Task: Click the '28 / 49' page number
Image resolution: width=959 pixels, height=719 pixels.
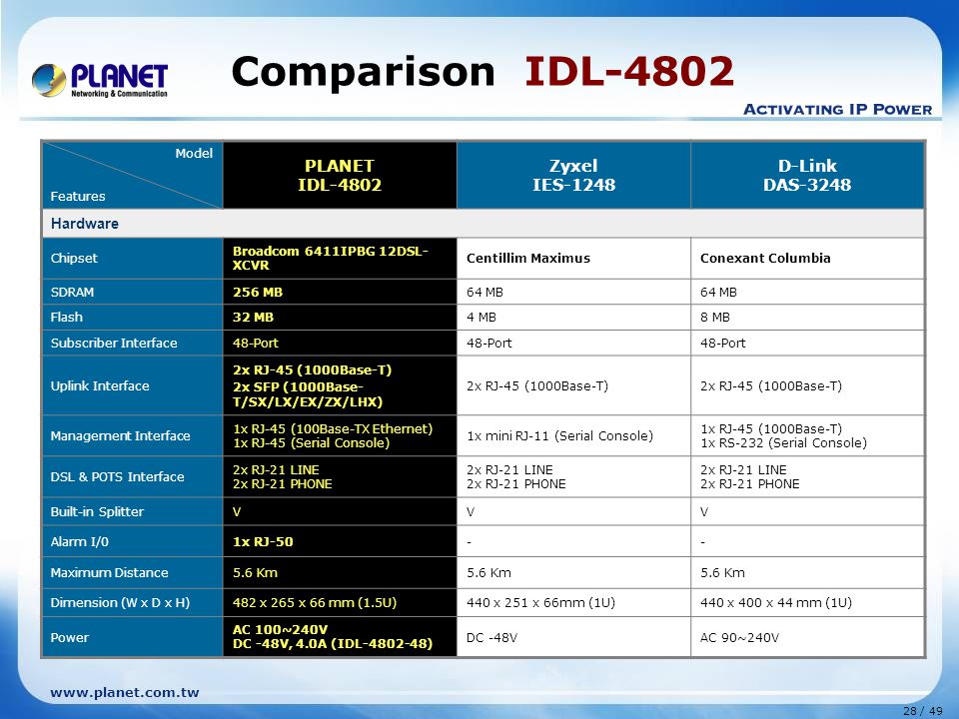Action: click(x=923, y=710)
